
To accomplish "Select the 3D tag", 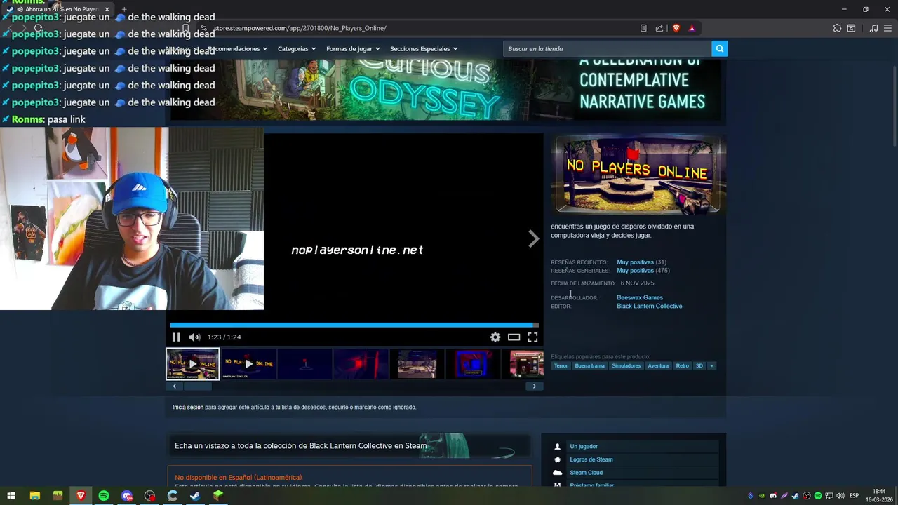I will [x=699, y=365].
